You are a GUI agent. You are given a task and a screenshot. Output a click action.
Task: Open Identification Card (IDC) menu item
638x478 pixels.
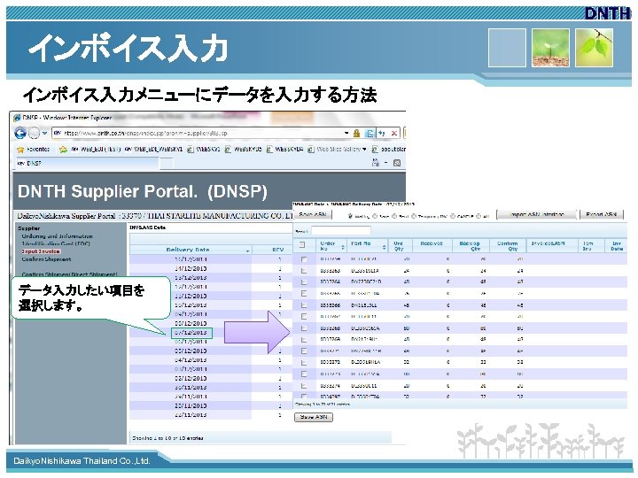(56, 244)
